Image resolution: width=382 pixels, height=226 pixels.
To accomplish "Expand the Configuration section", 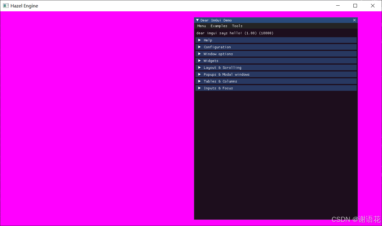I will (x=276, y=47).
